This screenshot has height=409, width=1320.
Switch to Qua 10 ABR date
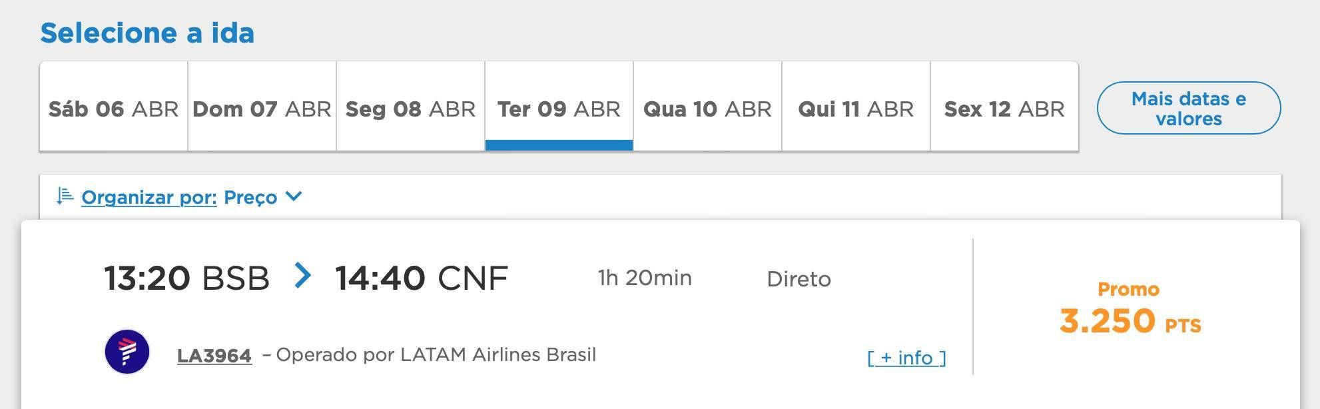coord(708,107)
